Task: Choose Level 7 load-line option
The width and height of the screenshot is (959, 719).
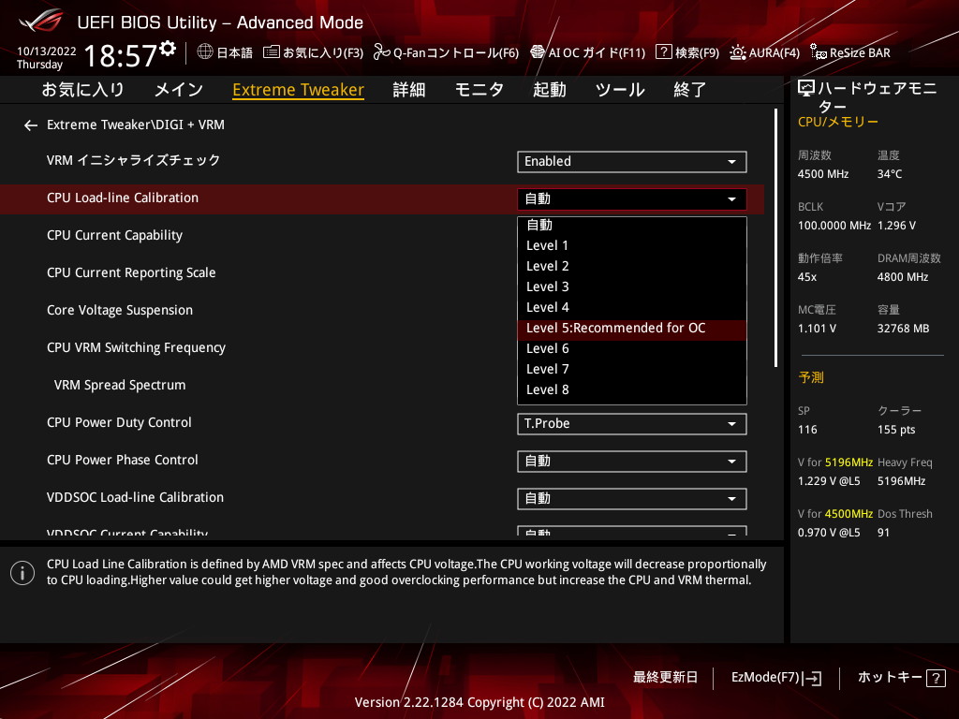Action: coord(632,369)
